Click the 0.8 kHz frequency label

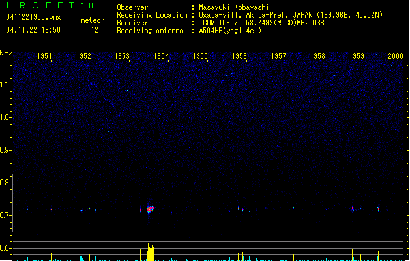pos(6,183)
